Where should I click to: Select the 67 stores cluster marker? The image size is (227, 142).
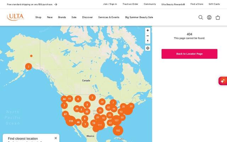(x=65, y=114)
